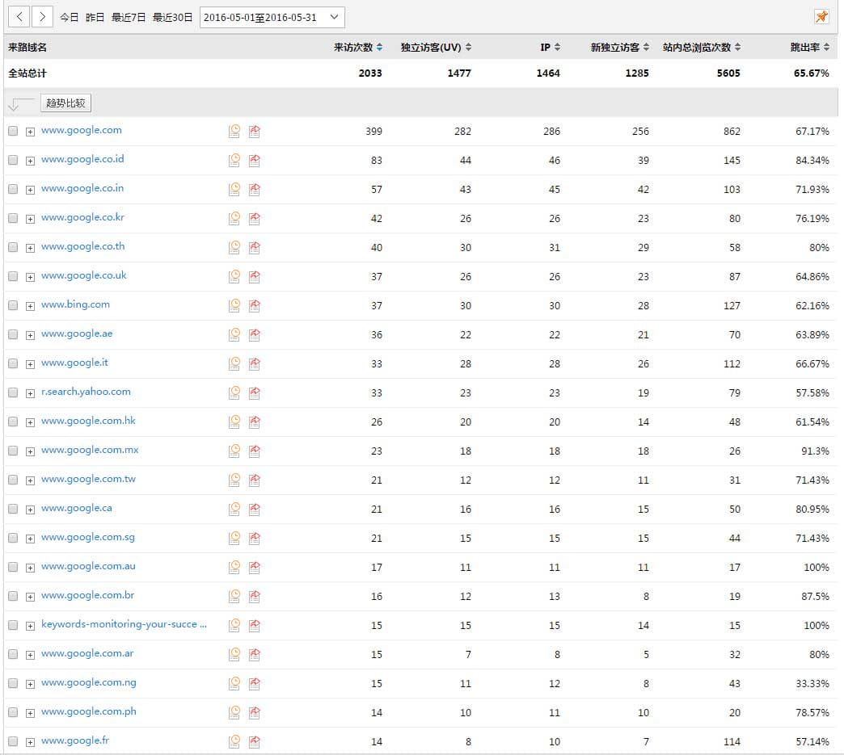Click red report icon for www.google.com.sg
This screenshot has width=844, height=755.
255,538
